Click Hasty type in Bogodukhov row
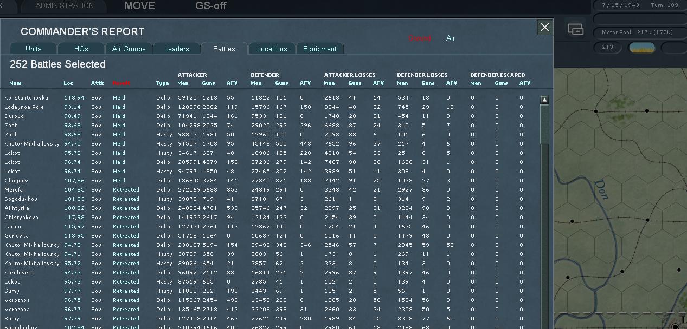 point(164,199)
